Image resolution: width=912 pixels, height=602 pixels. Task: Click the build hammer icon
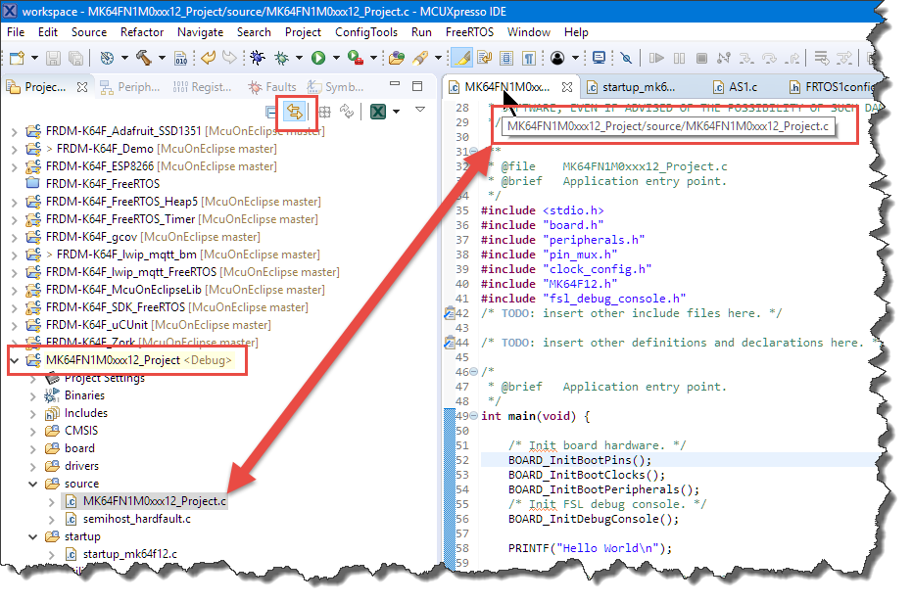[144, 59]
